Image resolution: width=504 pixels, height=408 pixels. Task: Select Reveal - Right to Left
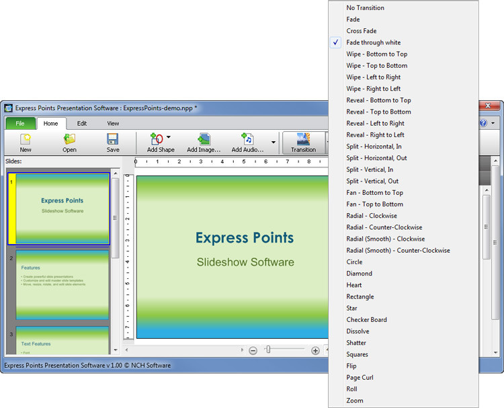click(x=403, y=135)
